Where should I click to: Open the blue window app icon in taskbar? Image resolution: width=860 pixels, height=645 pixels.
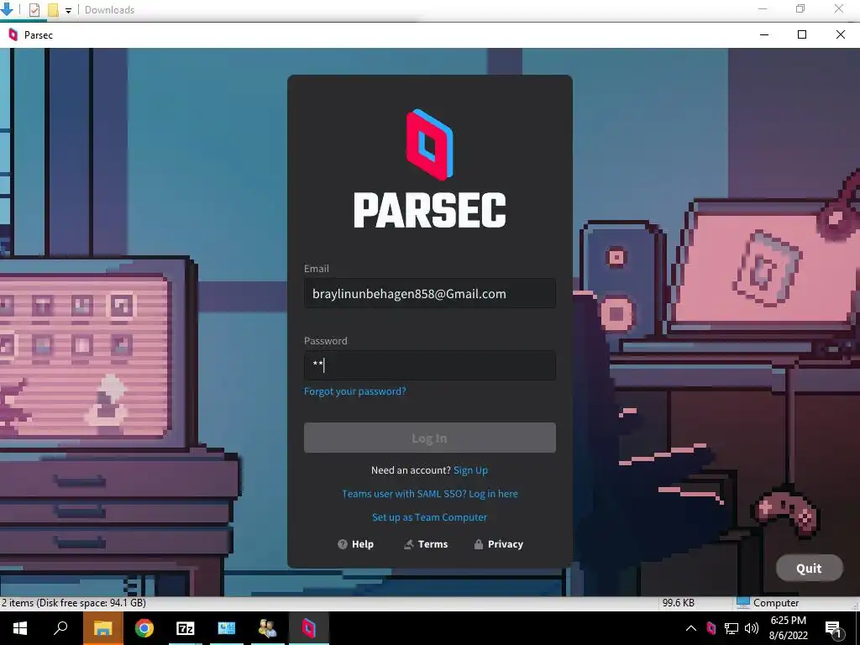(x=227, y=628)
